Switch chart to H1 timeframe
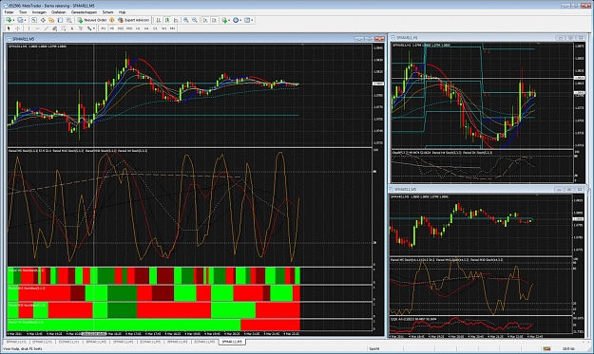 coord(138,28)
